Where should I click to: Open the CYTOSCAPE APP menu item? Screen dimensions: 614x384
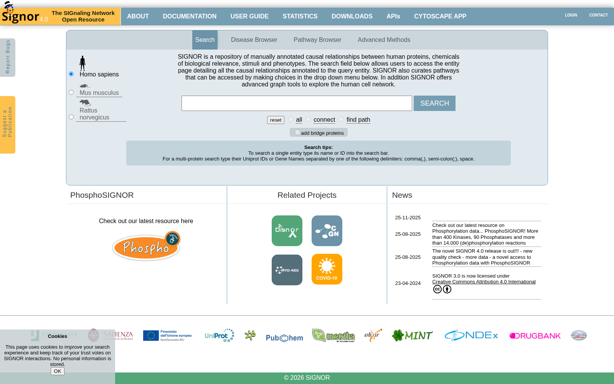coord(440,17)
